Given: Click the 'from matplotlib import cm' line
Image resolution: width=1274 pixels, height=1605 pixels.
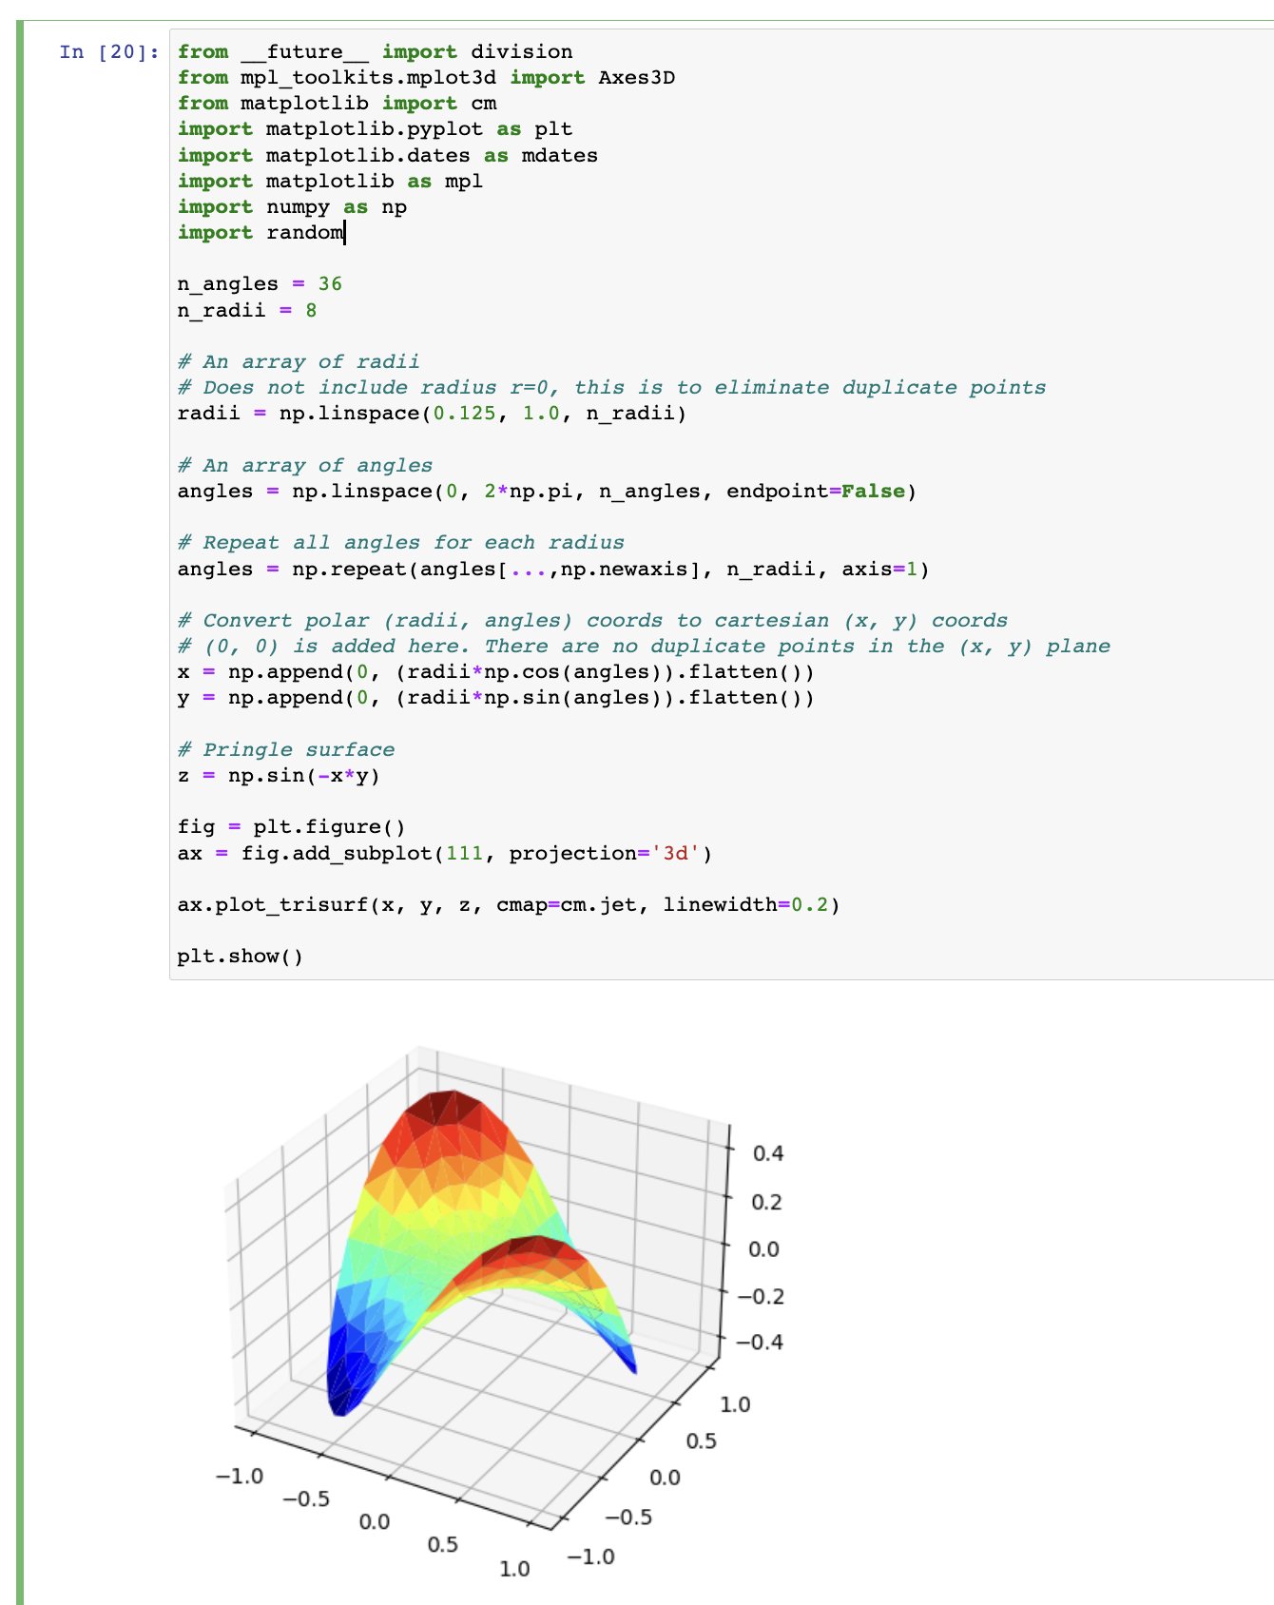Looking at the screenshot, I should click(x=337, y=104).
